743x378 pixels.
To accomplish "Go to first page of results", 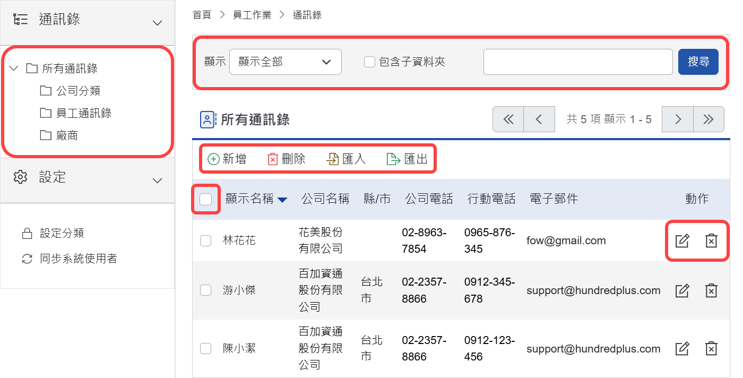I will pos(508,119).
